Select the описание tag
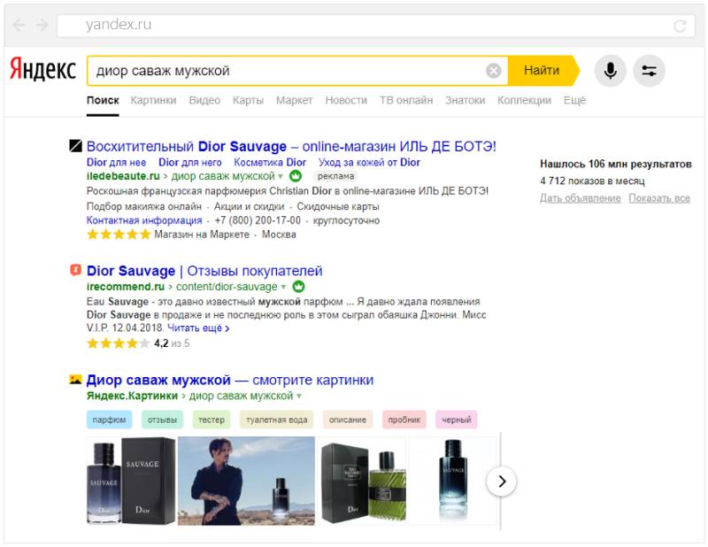 click(x=348, y=420)
